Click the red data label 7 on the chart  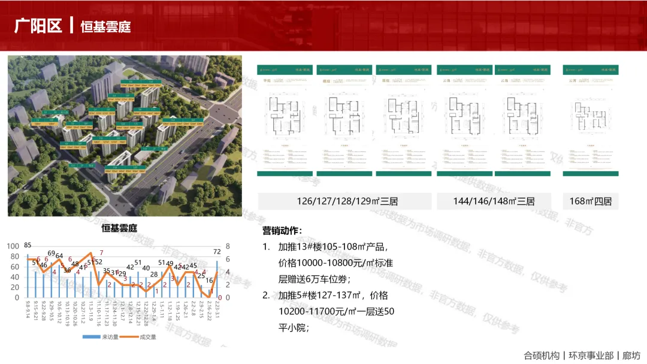coord(101,253)
